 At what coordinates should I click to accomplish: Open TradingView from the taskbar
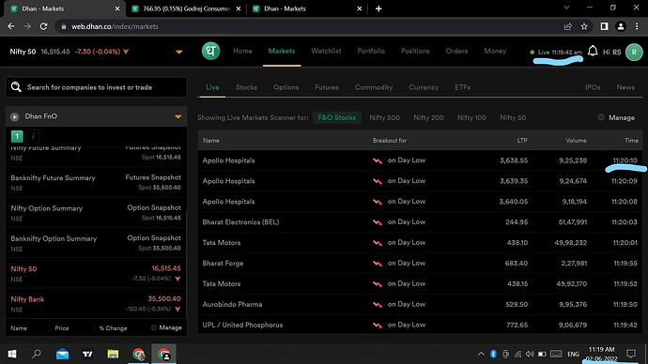click(x=87, y=354)
